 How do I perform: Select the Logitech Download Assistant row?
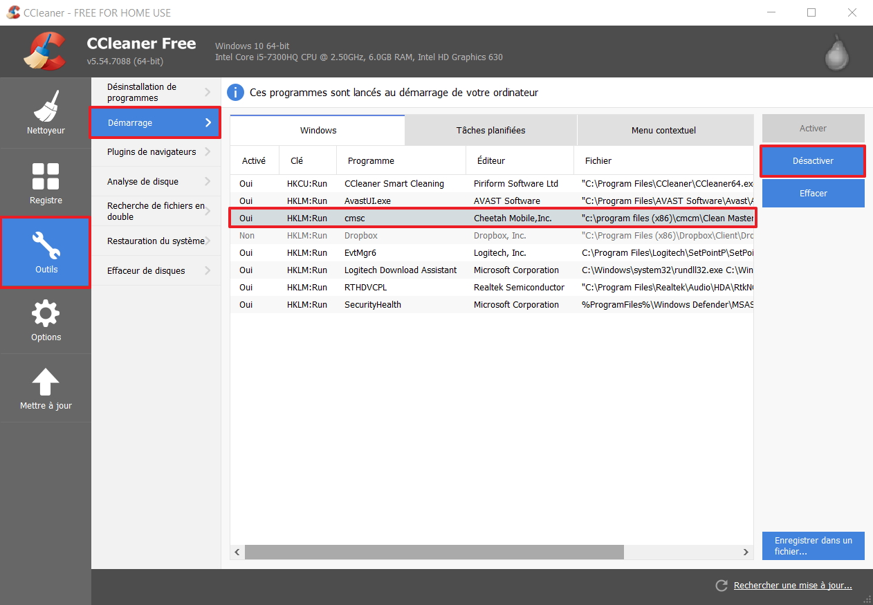(492, 270)
